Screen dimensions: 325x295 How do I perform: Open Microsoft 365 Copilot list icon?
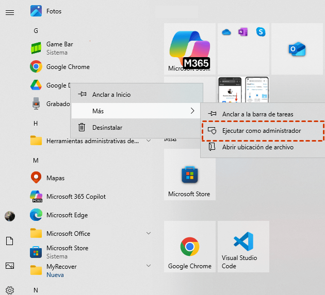point(36,196)
